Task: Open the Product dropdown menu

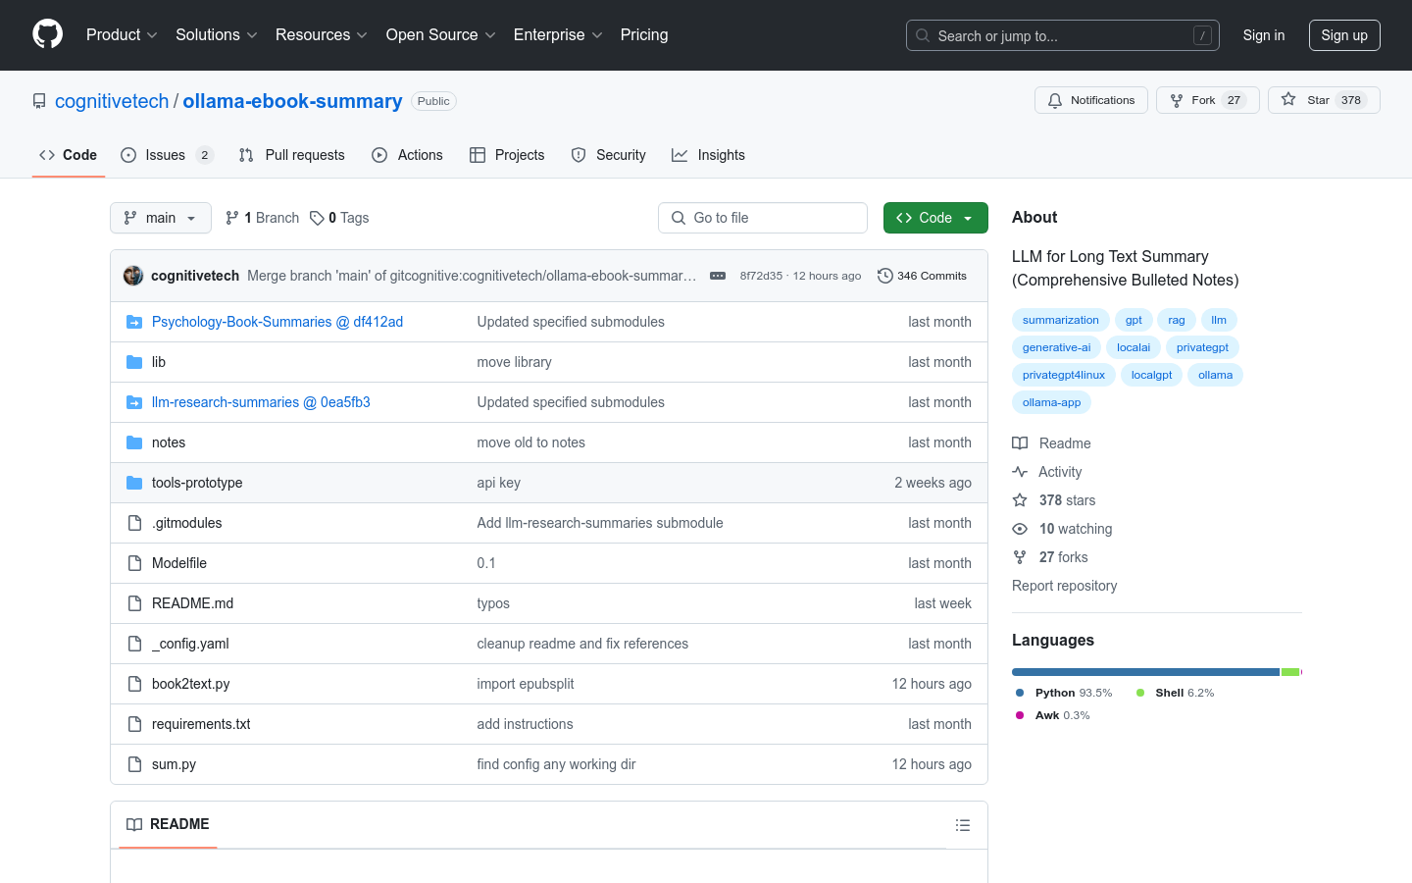Action: tap(122, 34)
